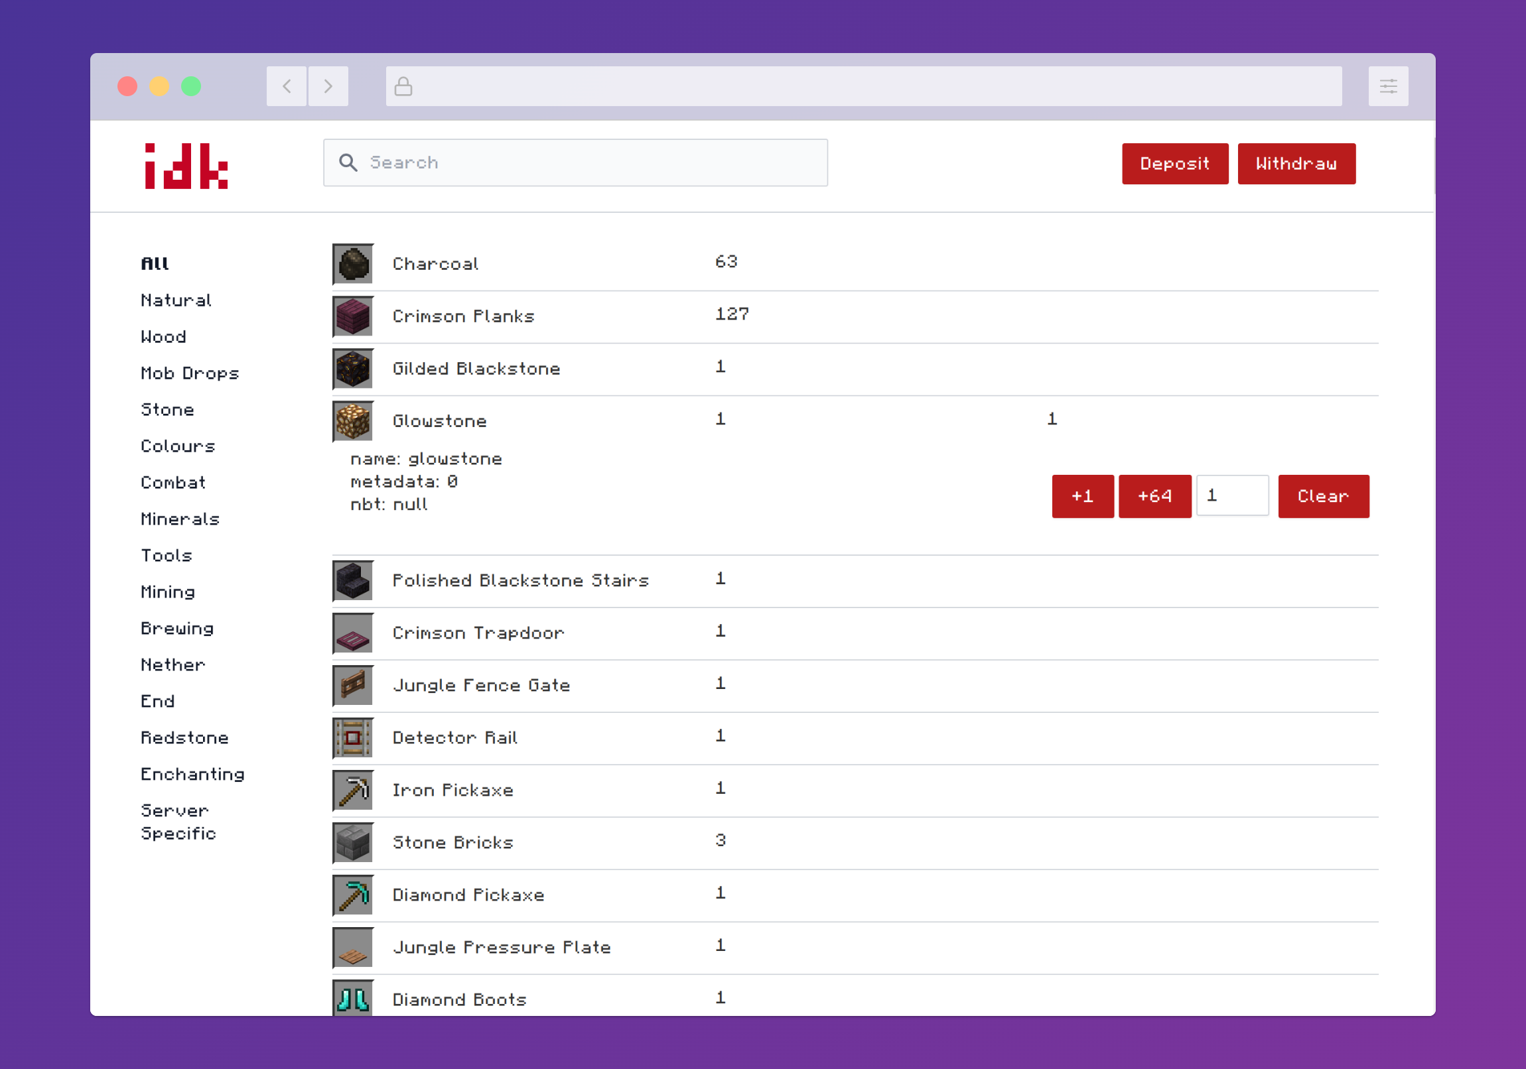Expand the Polished Blackstone Stairs row

(520, 581)
